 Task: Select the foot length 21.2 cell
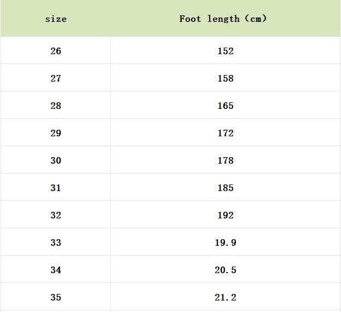(225, 297)
